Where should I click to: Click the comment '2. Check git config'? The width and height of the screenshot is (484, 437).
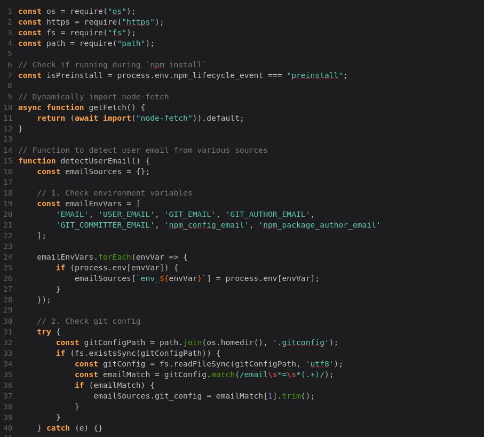[89, 322]
